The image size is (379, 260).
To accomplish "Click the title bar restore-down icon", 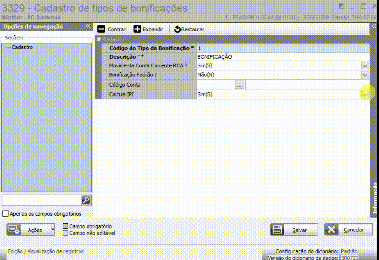I will coord(341,6).
